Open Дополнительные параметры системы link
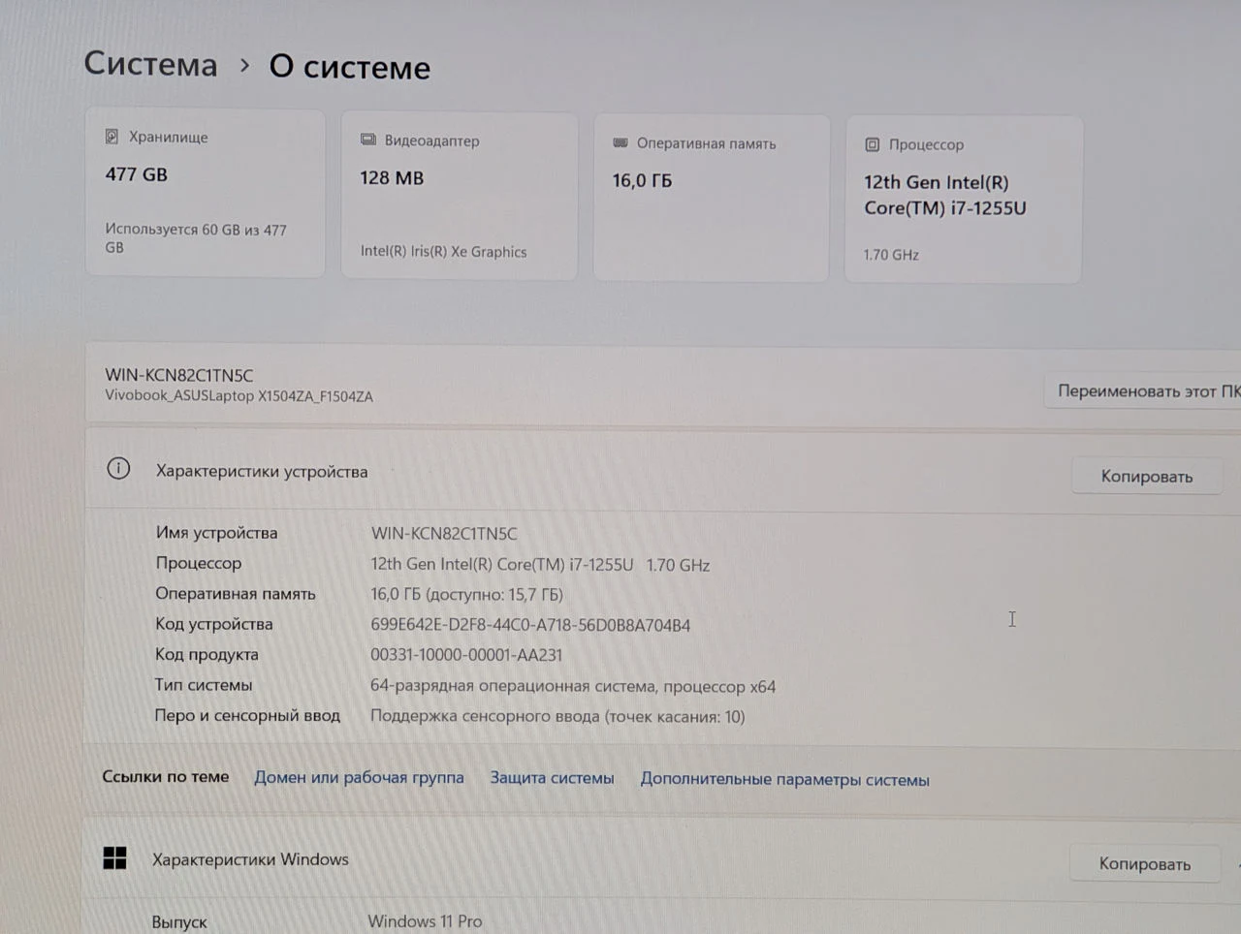The image size is (1241, 934). coord(784,780)
